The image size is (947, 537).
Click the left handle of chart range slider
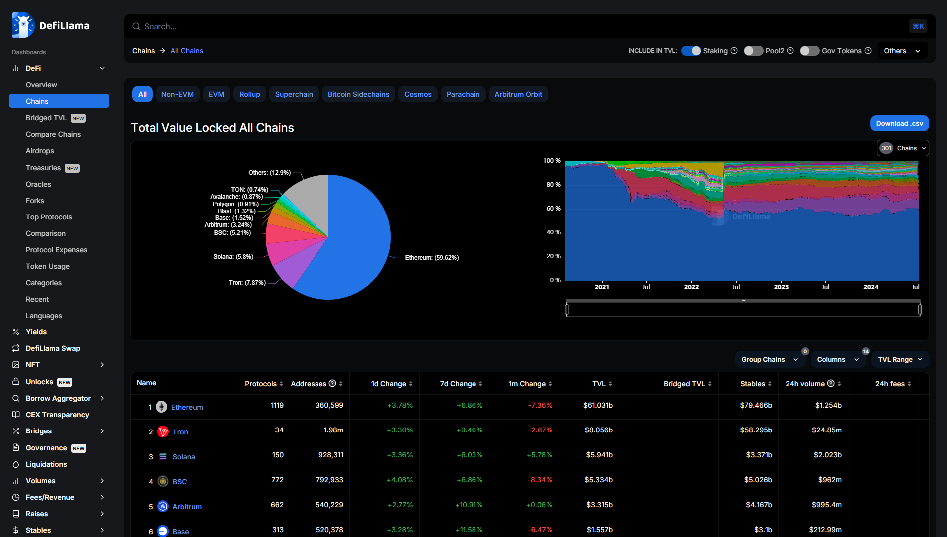tap(567, 310)
